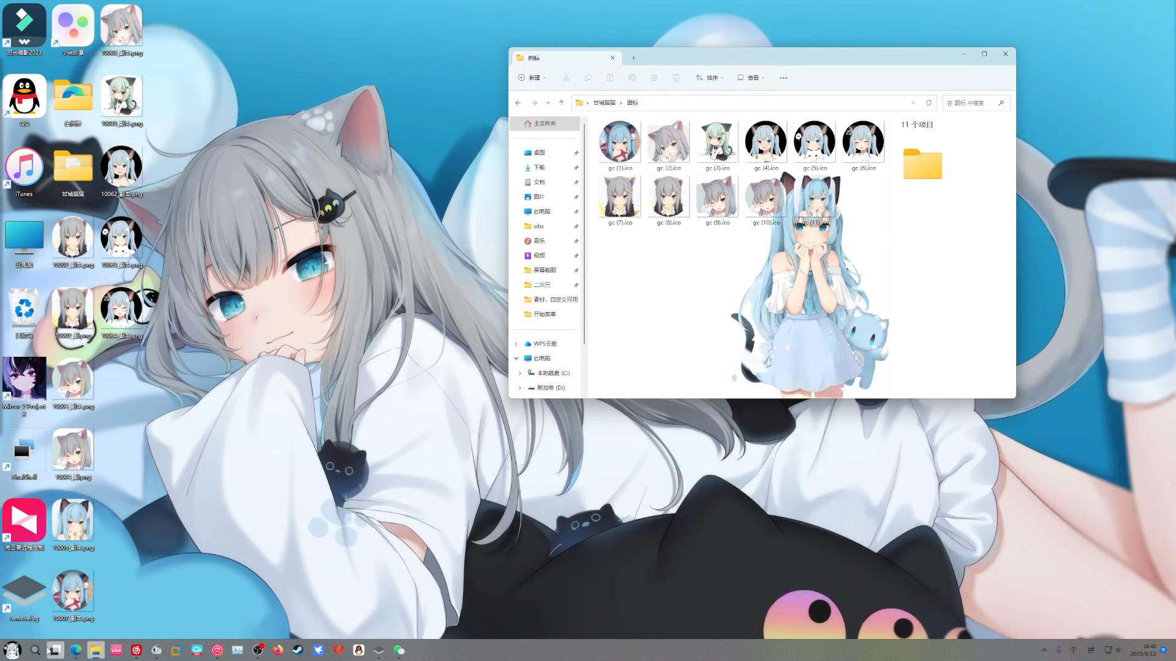Open Steam from the taskbar

pyautogui.click(x=298, y=650)
